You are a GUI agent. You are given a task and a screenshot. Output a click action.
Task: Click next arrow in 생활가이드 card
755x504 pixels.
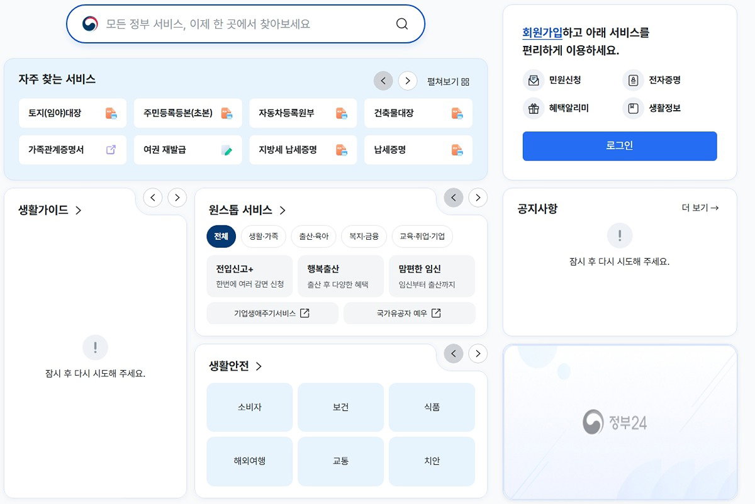pyautogui.click(x=177, y=198)
